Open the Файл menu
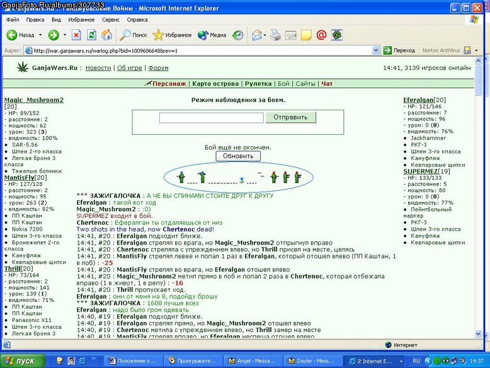Image resolution: width=490 pixels, height=368 pixels. click(x=13, y=20)
